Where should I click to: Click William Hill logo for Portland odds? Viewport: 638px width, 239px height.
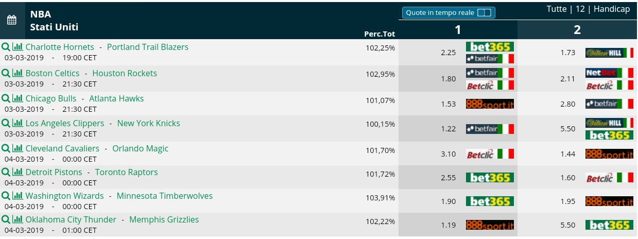[x=609, y=53]
